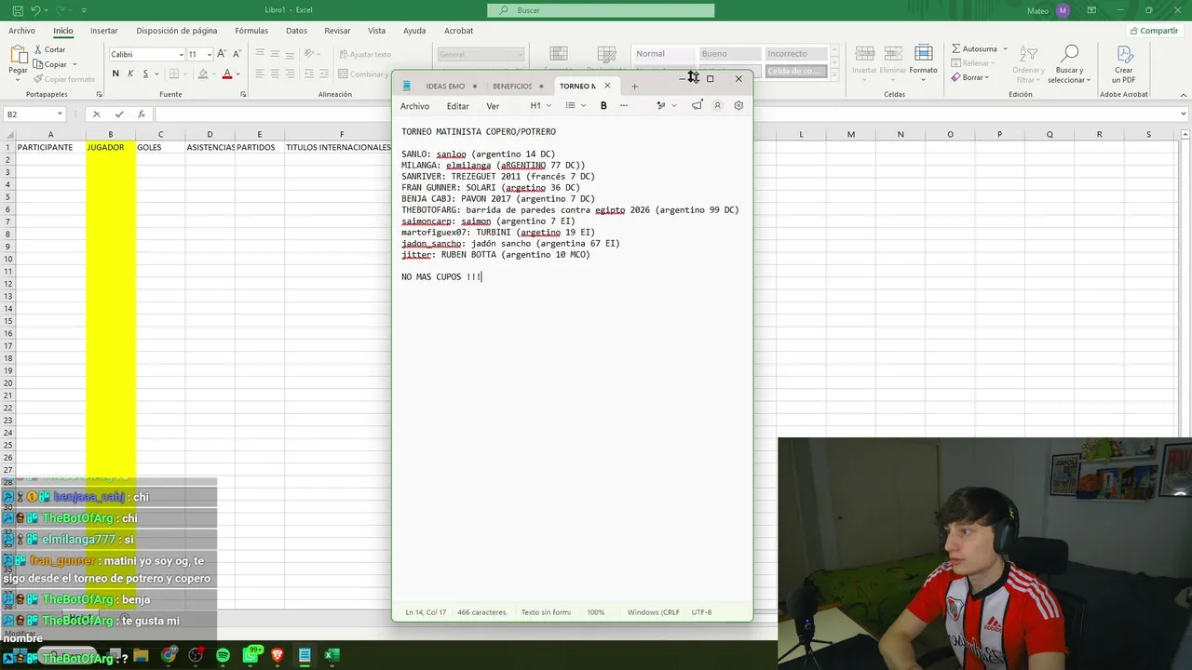Click the top align icon in Alineación

[261, 53]
